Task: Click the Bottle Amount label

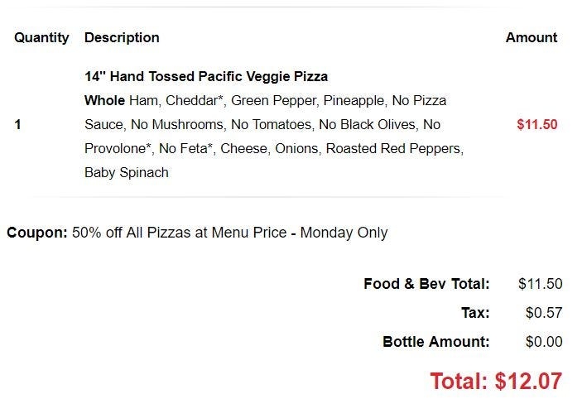Action: [x=435, y=342]
